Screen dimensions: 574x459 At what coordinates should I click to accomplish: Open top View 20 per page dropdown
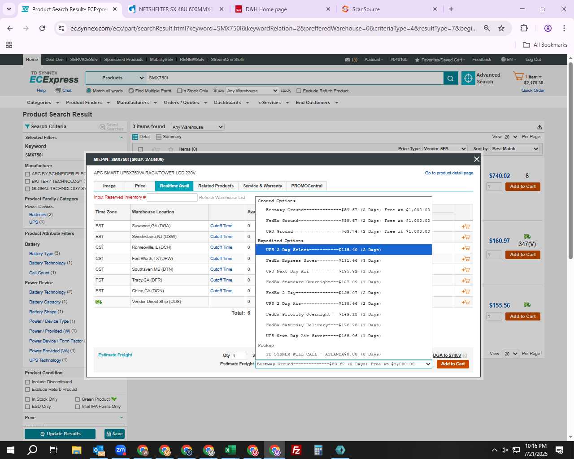[511, 137]
